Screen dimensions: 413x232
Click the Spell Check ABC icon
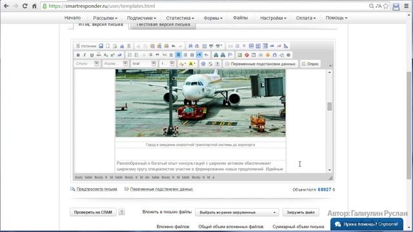[211, 46]
